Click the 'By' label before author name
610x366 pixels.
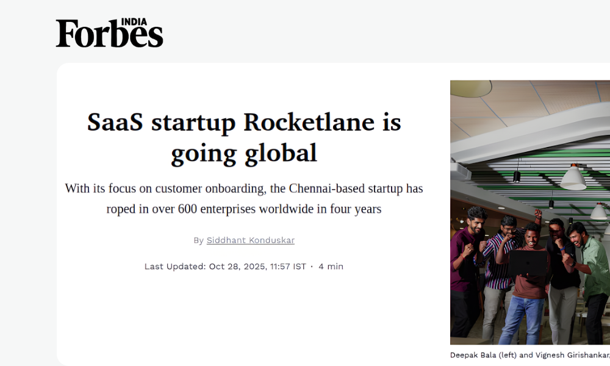(x=198, y=240)
